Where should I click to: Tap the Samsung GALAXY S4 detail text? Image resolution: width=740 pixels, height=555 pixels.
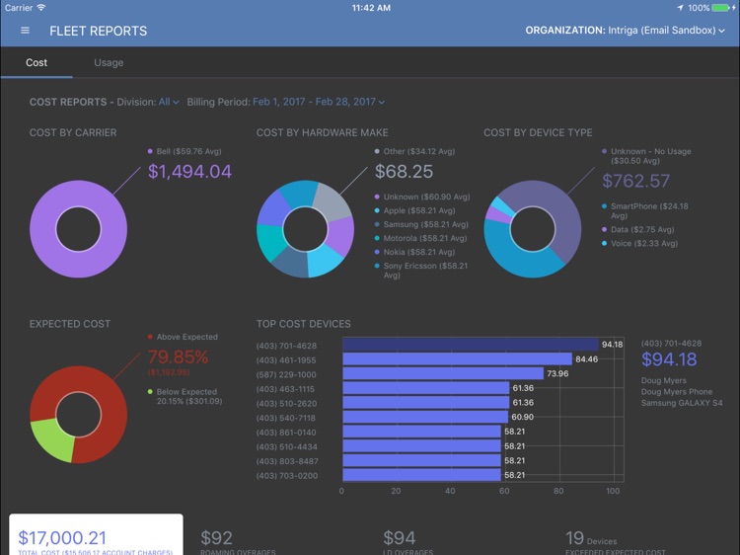pyautogui.click(x=682, y=403)
